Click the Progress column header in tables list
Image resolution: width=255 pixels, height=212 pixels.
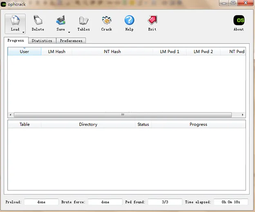199,124
